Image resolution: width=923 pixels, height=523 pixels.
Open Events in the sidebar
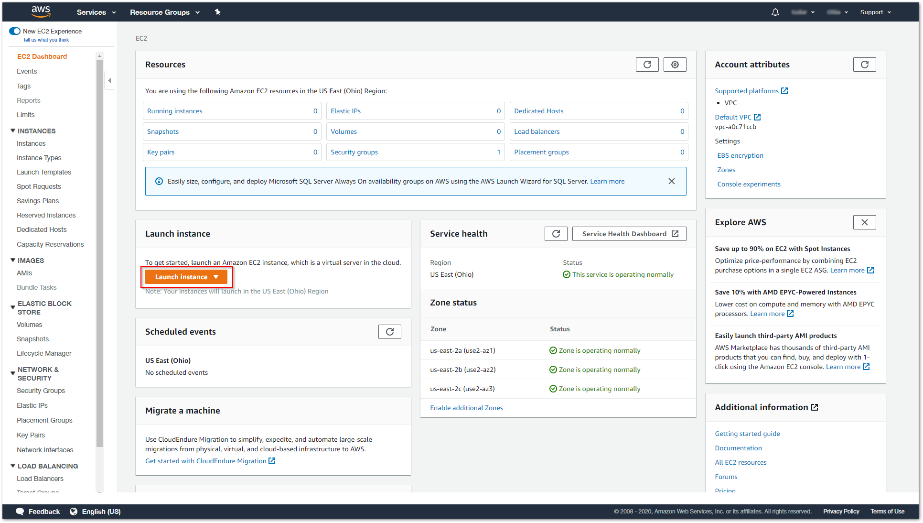tap(27, 71)
